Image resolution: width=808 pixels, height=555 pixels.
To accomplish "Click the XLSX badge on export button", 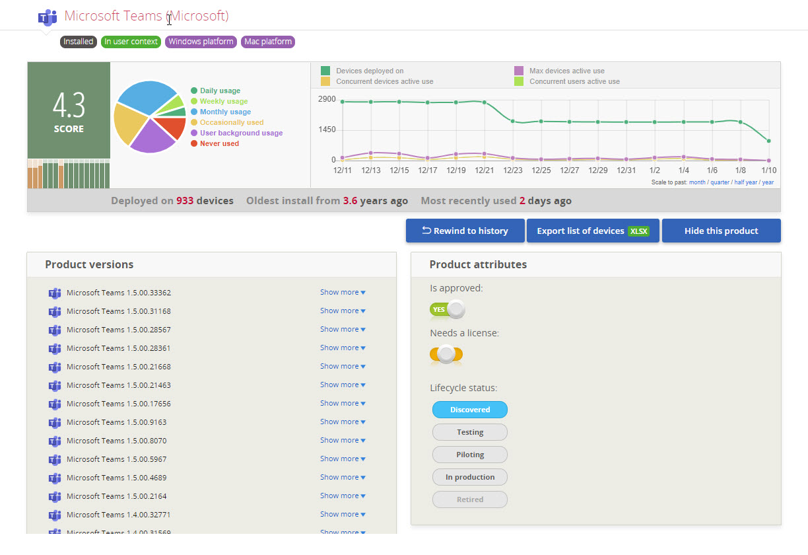I will coord(638,231).
